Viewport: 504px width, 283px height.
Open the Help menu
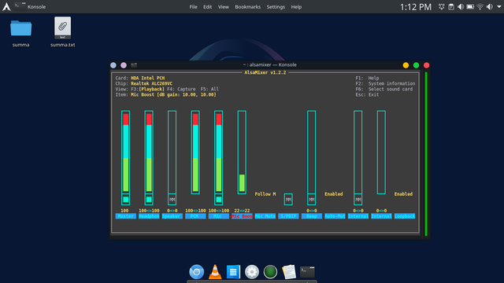[x=296, y=7]
